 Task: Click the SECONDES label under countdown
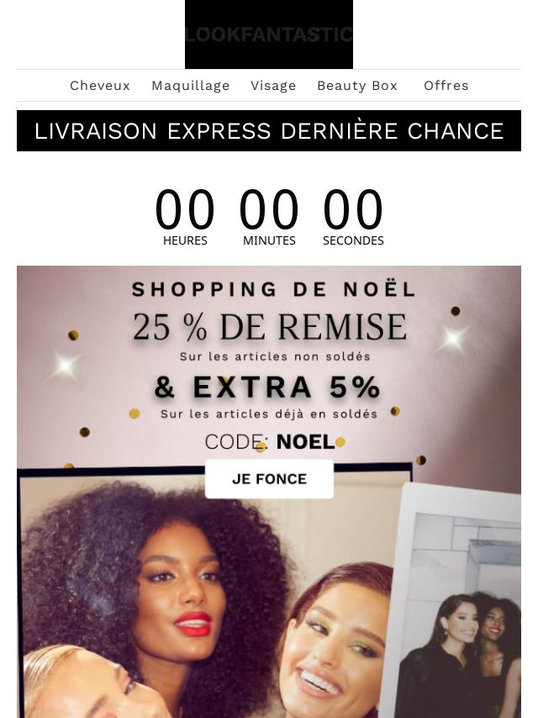(x=353, y=240)
